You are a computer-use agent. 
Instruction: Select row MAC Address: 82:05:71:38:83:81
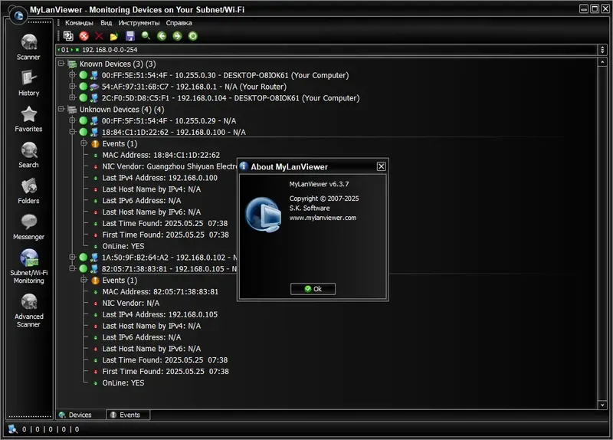[160, 292]
